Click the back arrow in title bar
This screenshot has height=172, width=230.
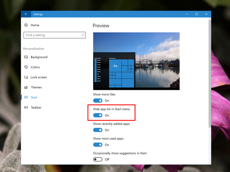(x=26, y=14)
